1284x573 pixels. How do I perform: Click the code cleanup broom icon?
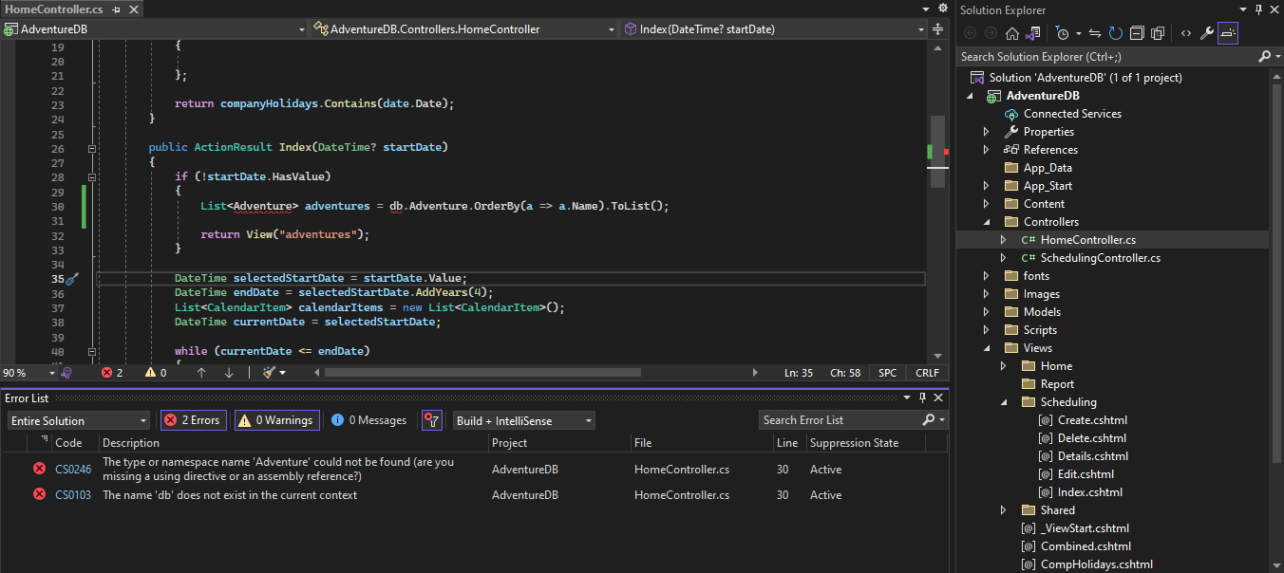(270, 373)
